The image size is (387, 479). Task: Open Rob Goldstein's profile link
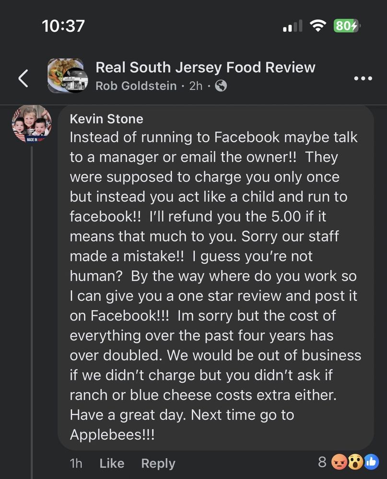[136, 86]
